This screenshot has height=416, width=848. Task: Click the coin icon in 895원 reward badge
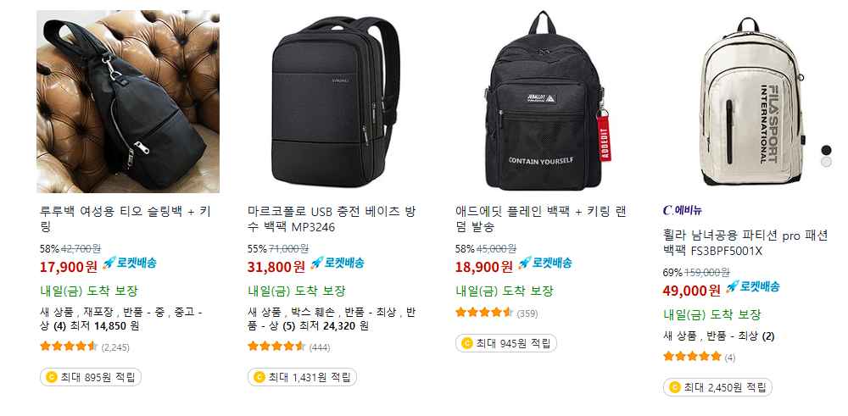[x=52, y=377]
